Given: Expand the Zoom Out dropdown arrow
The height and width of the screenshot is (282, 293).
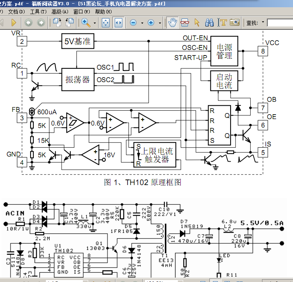Looking at the screenshot, I should click(142, 23).
